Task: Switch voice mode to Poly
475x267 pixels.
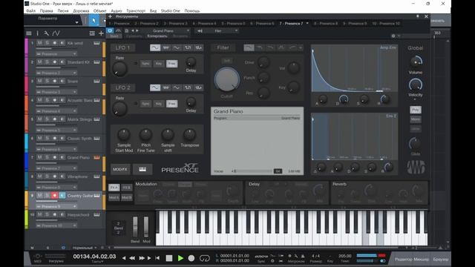Action: point(416,110)
